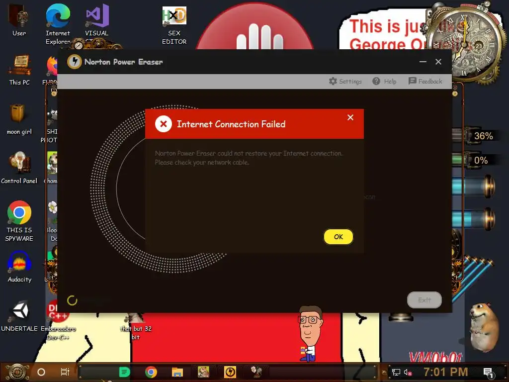This screenshot has width=509, height=382.
Task: Open the HxD editor desktop icon
Action: point(174,25)
